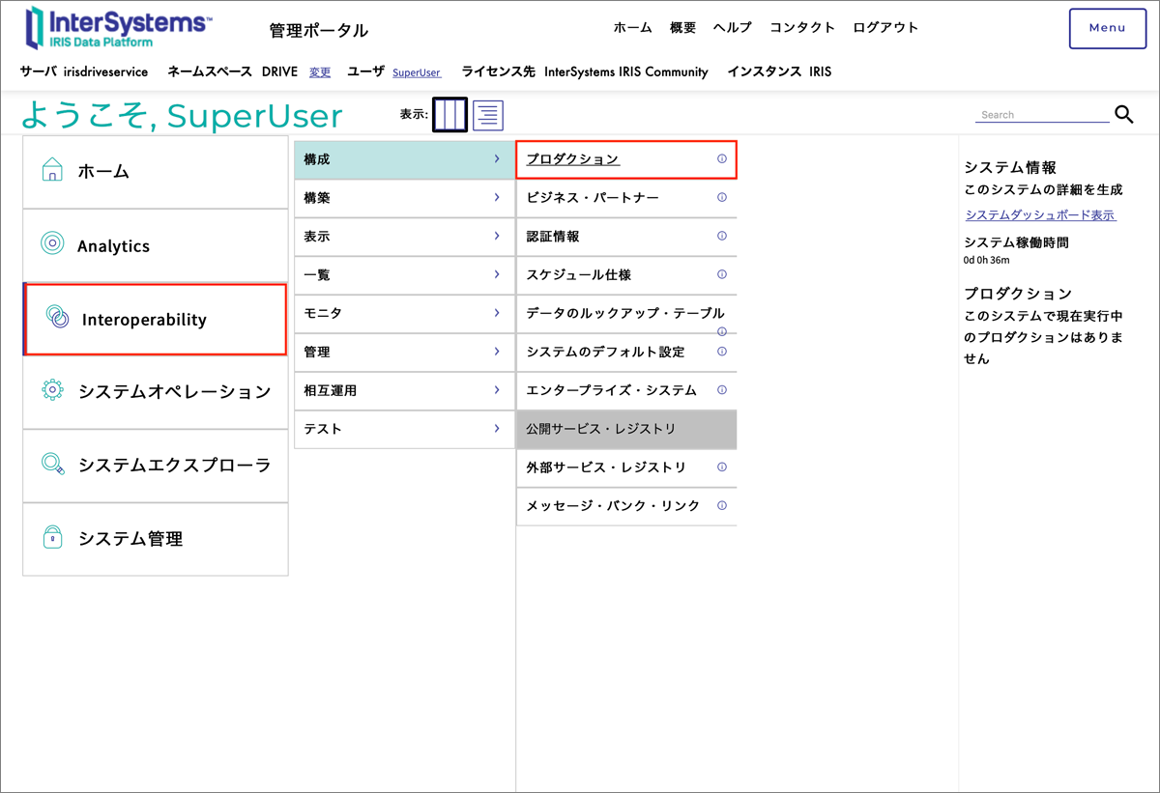Expand the 構成 submenu chevron
This screenshot has width=1160, height=793.
coord(497,159)
